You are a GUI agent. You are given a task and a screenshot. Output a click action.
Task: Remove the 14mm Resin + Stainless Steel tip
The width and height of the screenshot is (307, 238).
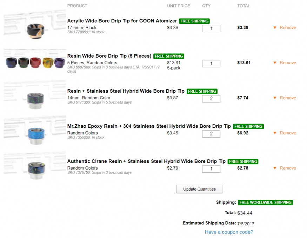pyautogui.click(x=288, y=98)
